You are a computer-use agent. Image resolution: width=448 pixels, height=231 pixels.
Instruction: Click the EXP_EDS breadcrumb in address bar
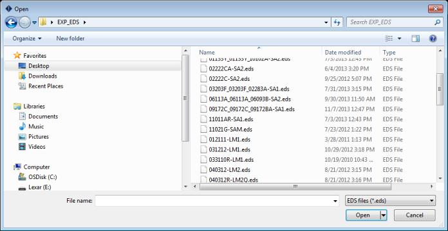tap(68, 22)
